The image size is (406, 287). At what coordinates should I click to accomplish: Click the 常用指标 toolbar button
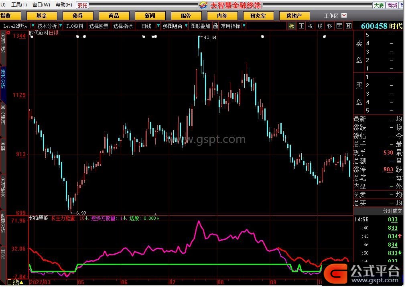[x=230, y=26]
